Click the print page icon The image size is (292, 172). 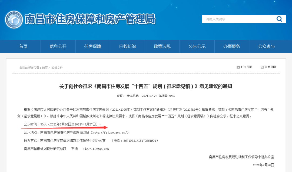[x=238, y=67]
